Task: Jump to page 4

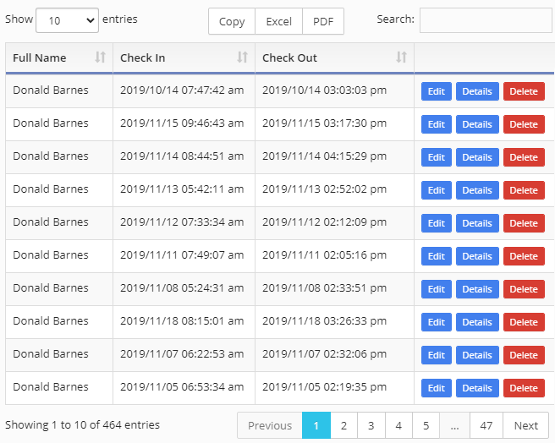Action: coord(398,425)
